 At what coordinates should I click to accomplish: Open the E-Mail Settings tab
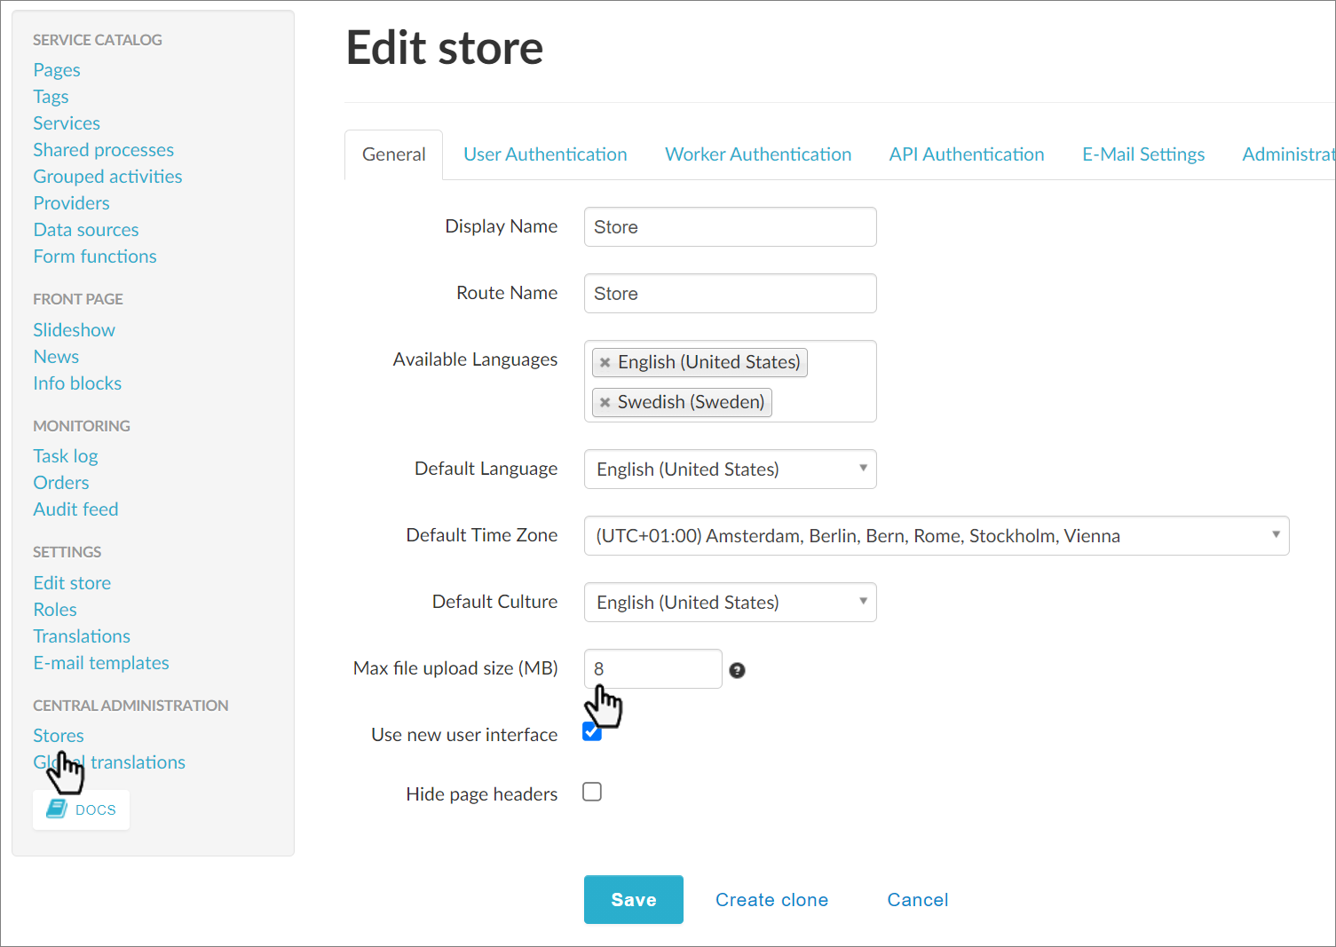coord(1142,154)
